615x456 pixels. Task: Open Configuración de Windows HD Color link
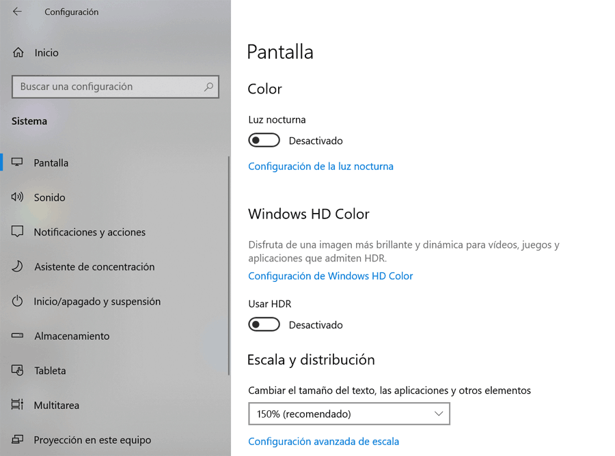pyautogui.click(x=331, y=276)
